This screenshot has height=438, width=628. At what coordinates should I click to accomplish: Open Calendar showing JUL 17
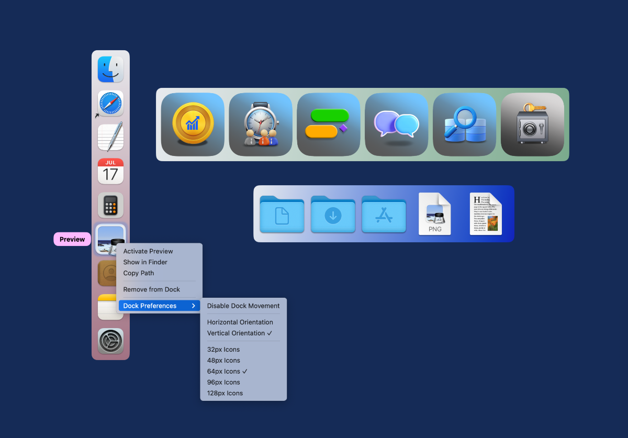click(110, 171)
